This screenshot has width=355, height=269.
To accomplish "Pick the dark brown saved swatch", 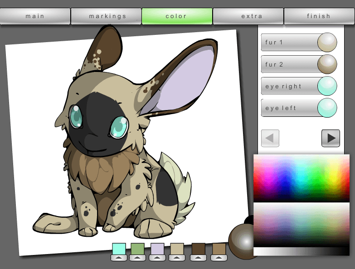I will click(x=198, y=249).
